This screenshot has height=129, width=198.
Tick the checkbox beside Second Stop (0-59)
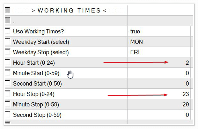(7, 114)
